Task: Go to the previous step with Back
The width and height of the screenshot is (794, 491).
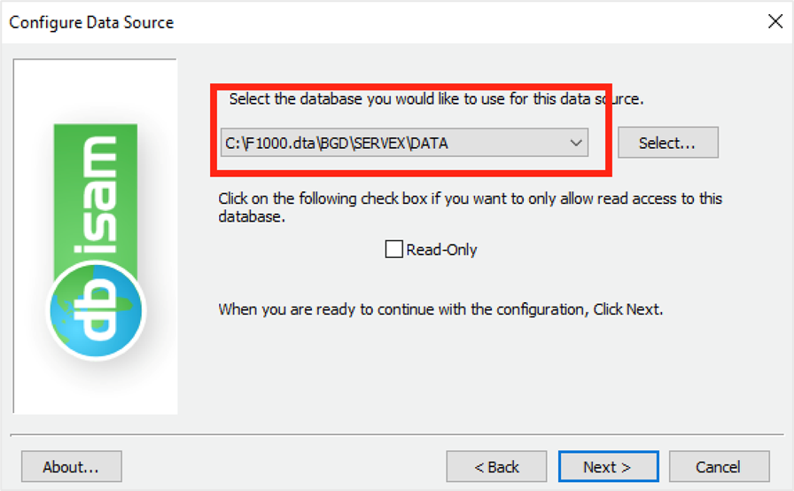Action: click(496, 466)
